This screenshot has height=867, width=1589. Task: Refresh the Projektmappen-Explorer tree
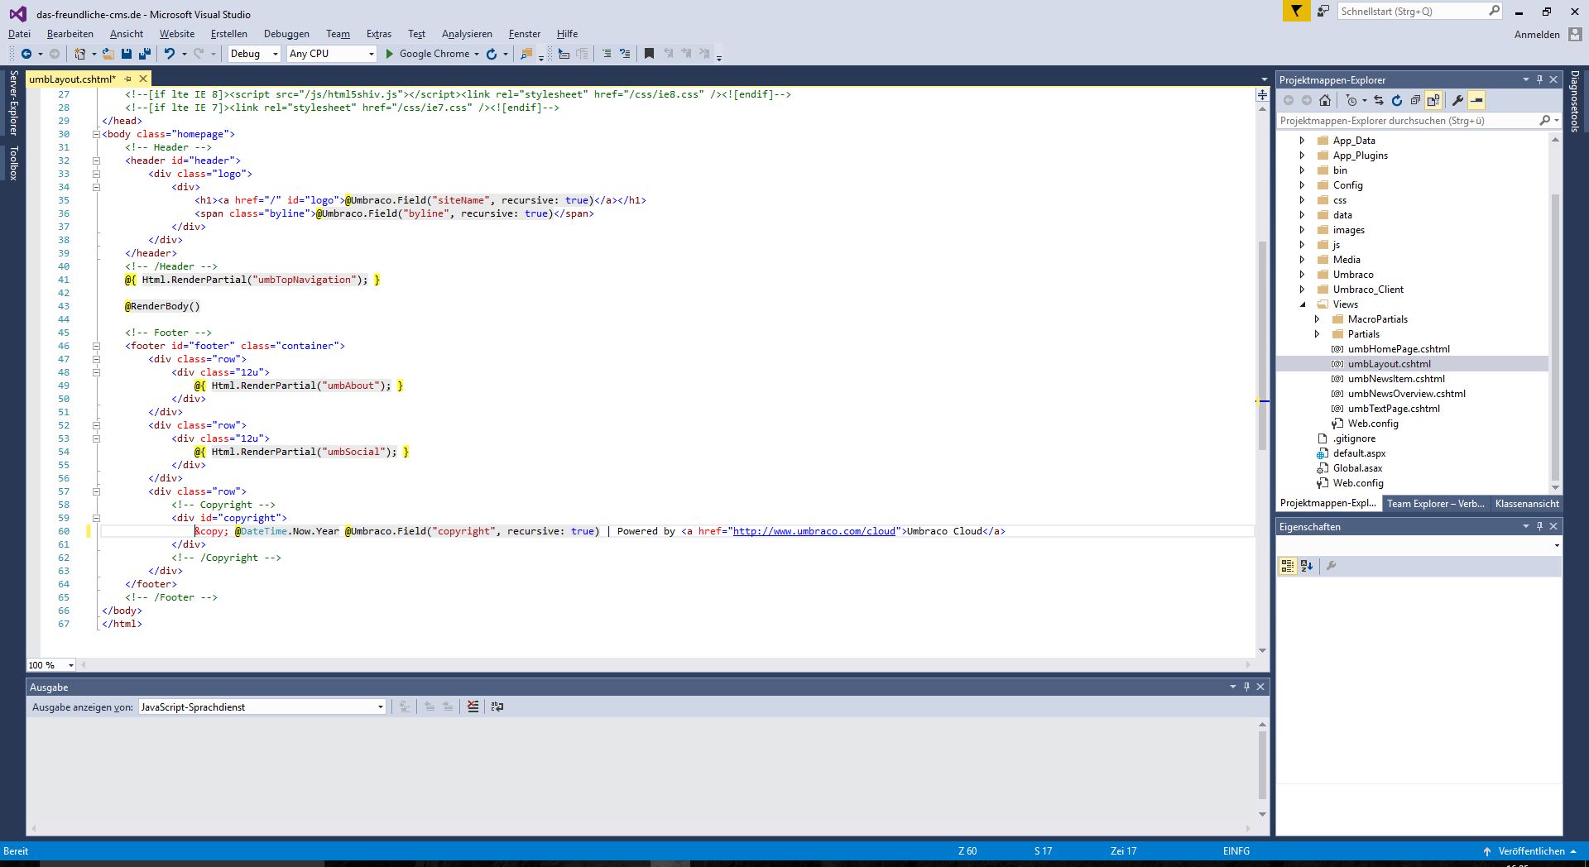1397,100
